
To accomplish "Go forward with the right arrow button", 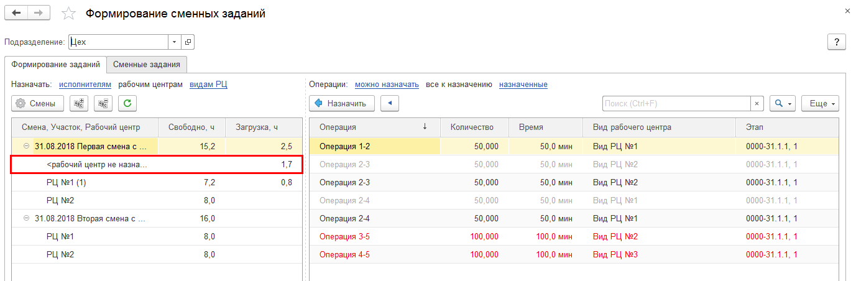I will pyautogui.click(x=39, y=13).
